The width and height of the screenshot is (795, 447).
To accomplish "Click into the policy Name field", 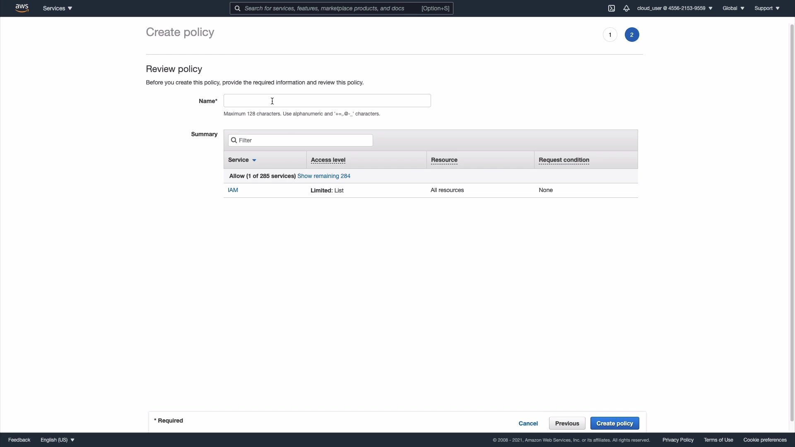I will pyautogui.click(x=327, y=101).
